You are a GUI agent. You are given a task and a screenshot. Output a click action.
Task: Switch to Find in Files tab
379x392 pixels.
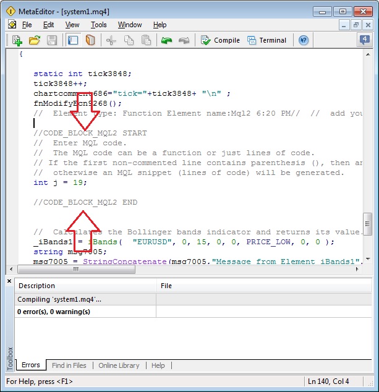(x=69, y=365)
